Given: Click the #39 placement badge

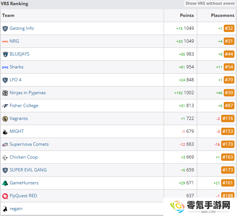Looking at the screenshot, I should (229, 93).
